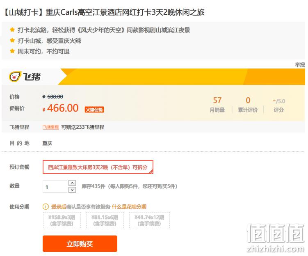Click the 火爆促销 promotion badge
Screen dimensions: 308x256
94,110
